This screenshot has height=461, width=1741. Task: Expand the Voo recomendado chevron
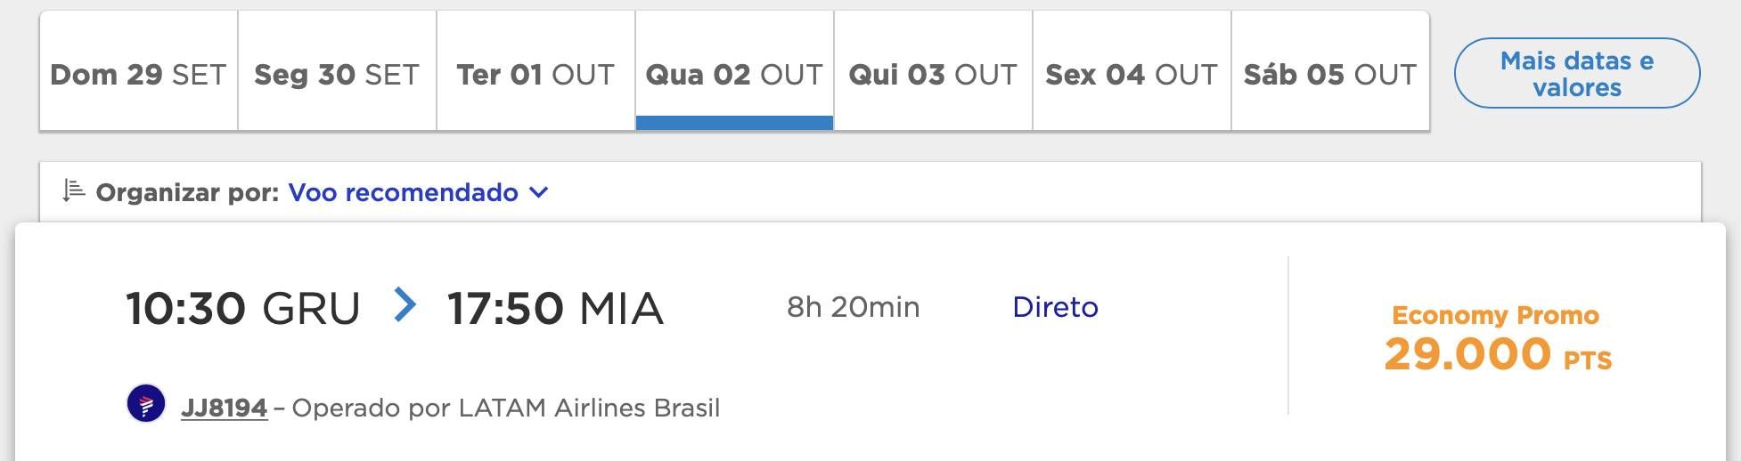538,192
